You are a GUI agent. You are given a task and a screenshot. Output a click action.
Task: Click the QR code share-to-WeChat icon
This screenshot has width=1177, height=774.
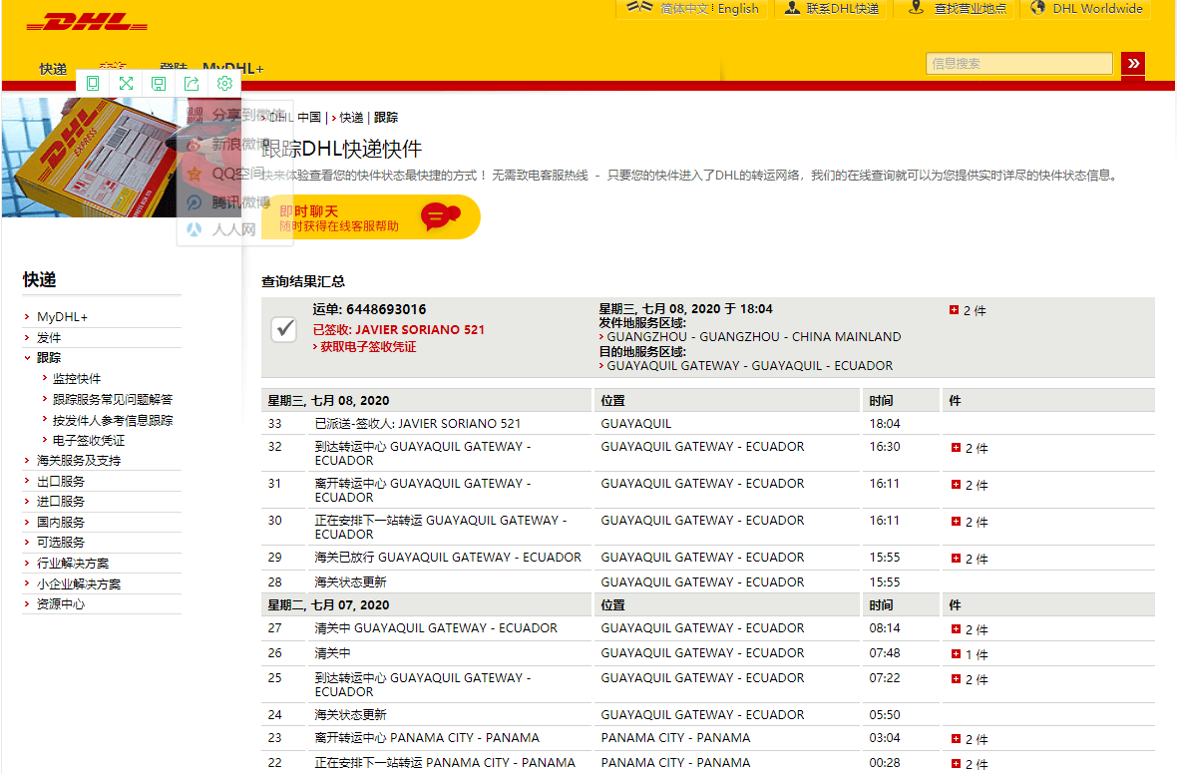point(195,115)
